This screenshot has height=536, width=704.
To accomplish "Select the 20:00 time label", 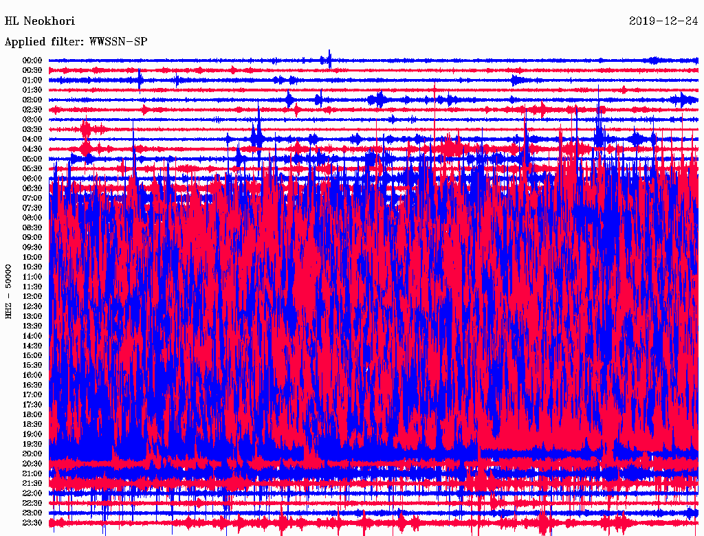I will [x=32, y=454].
